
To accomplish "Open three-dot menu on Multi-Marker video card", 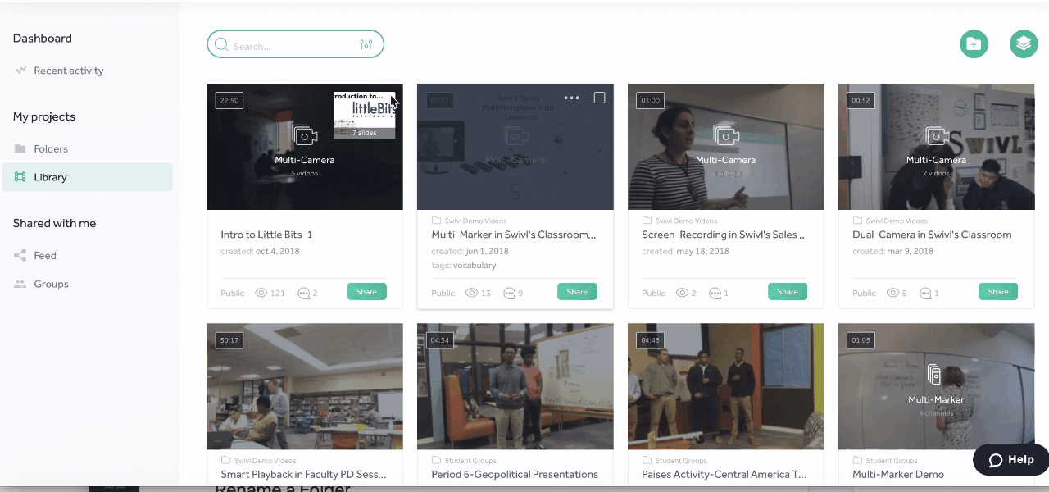I will pyautogui.click(x=571, y=98).
